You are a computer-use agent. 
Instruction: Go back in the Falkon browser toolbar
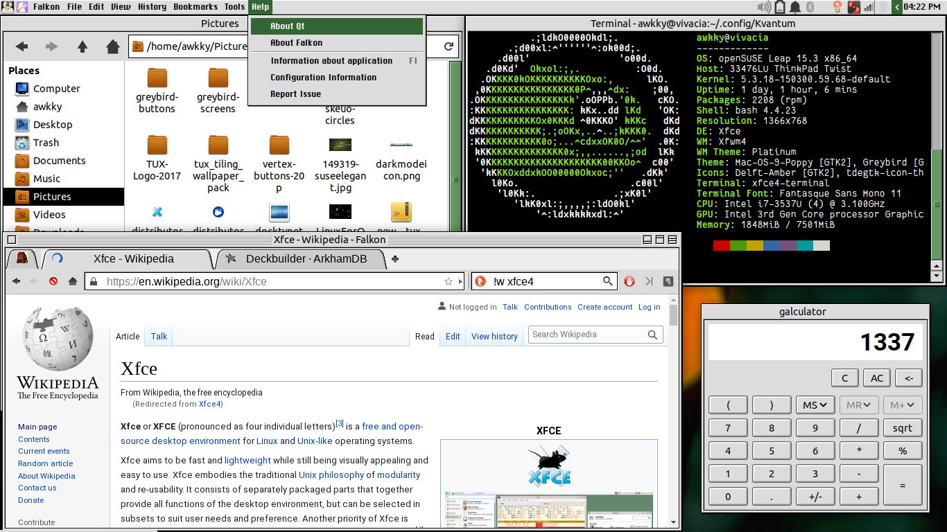pos(17,281)
